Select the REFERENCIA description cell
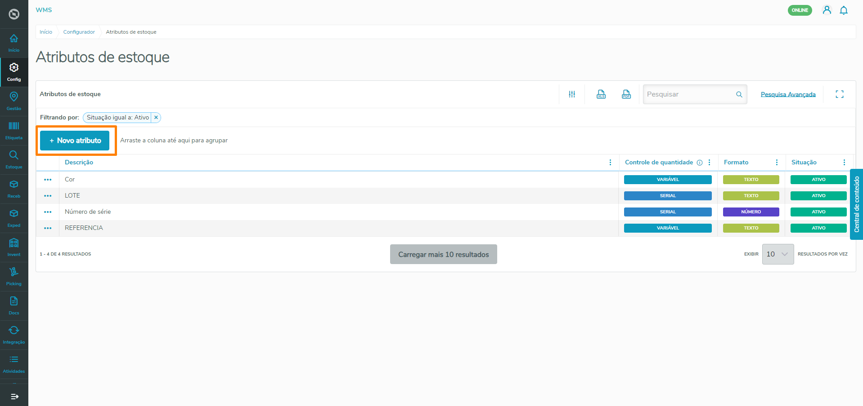The image size is (863, 406). (x=339, y=228)
